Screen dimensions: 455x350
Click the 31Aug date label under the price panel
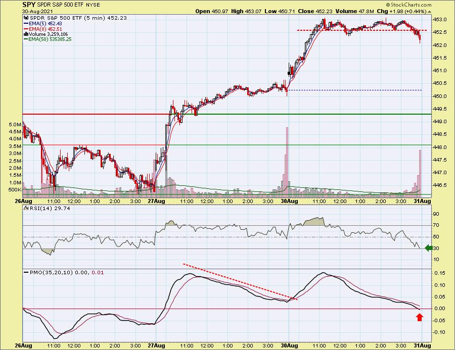click(422, 201)
